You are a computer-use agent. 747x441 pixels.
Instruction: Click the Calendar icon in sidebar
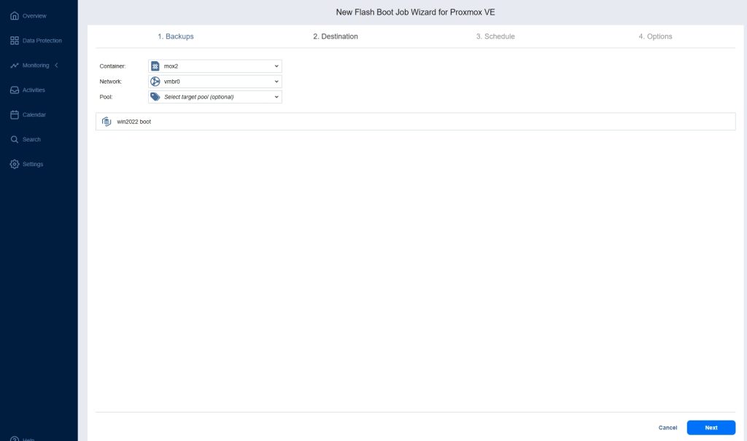(15, 114)
